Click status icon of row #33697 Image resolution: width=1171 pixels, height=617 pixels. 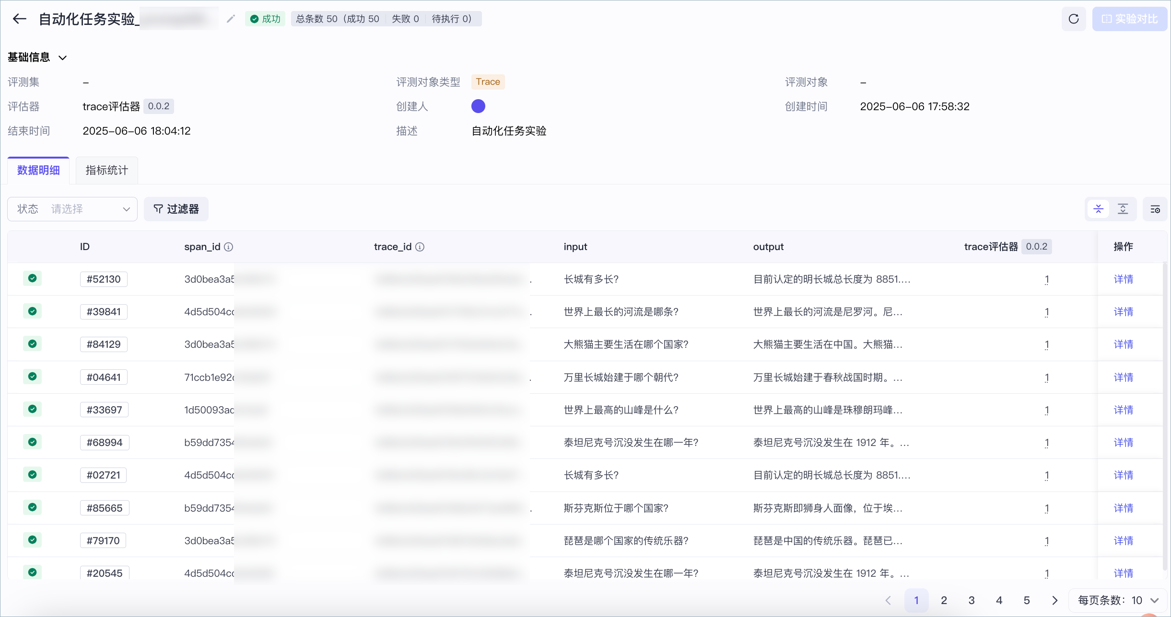[x=32, y=409]
